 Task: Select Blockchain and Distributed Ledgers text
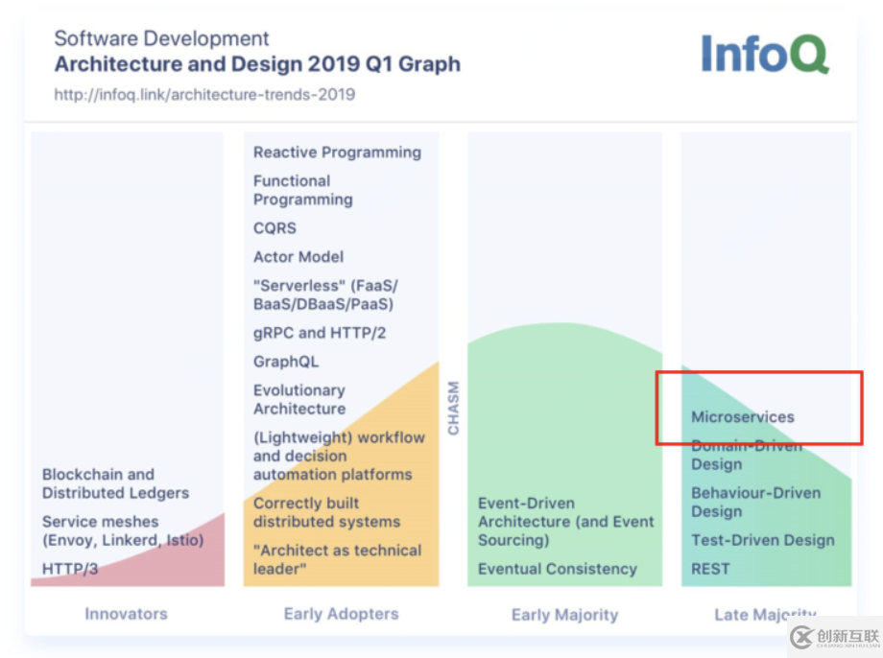click(x=115, y=483)
